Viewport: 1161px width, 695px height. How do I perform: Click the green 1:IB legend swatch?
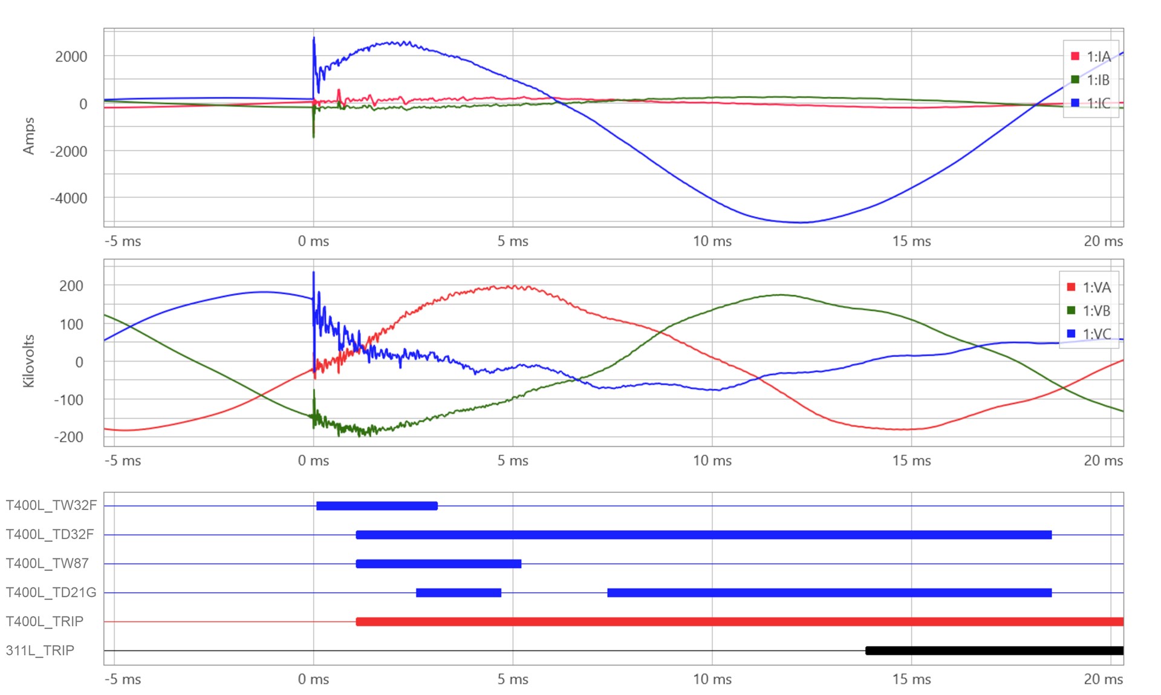click(1075, 79)
